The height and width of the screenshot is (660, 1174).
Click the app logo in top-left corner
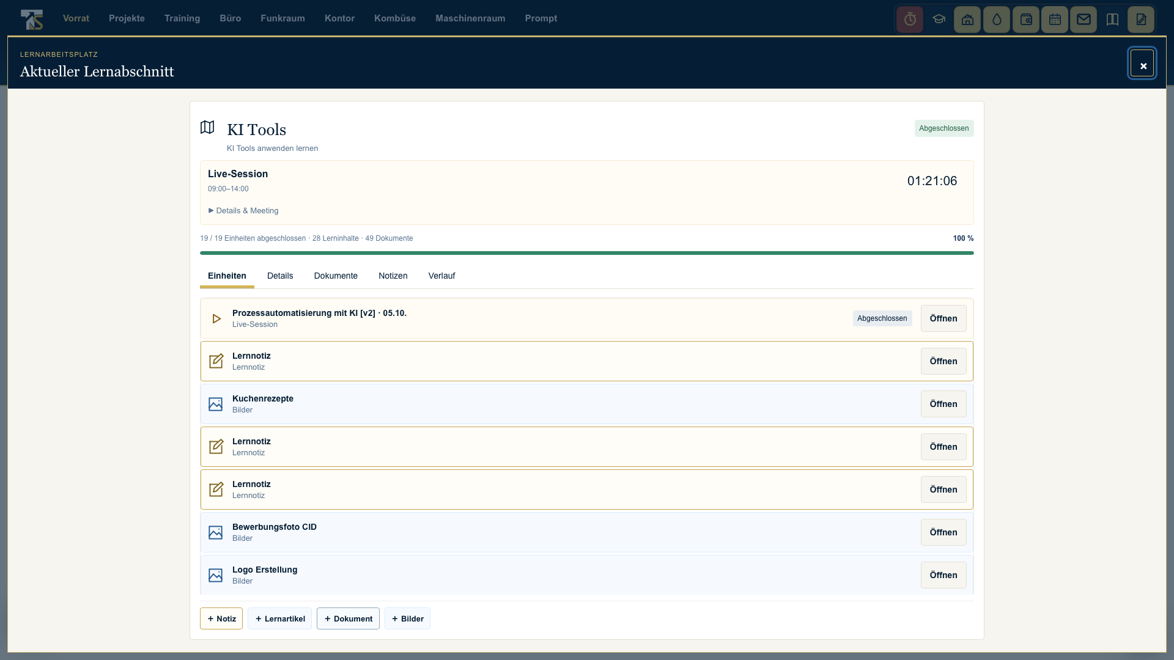32,19
